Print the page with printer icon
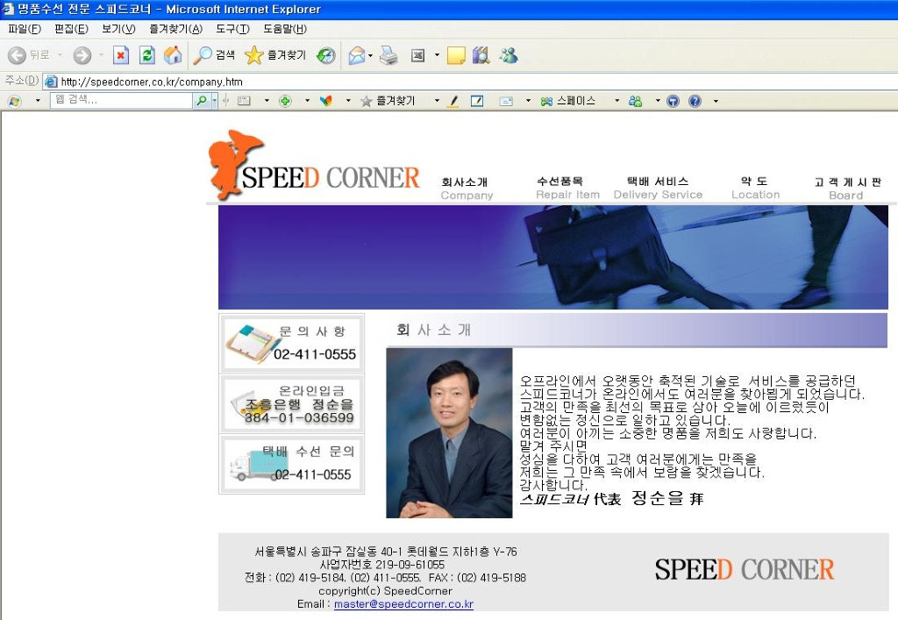Screen dimensions: 898x620 click(x=388, y=55)
